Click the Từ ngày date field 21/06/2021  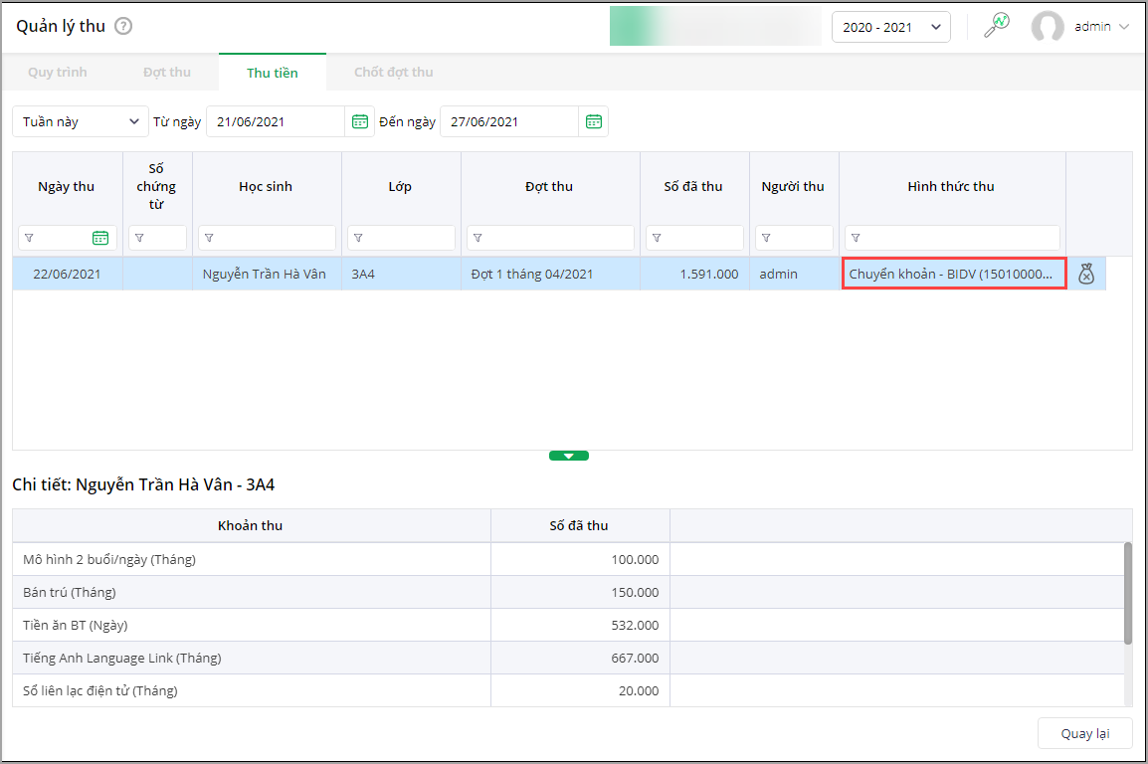coord(276,121)
